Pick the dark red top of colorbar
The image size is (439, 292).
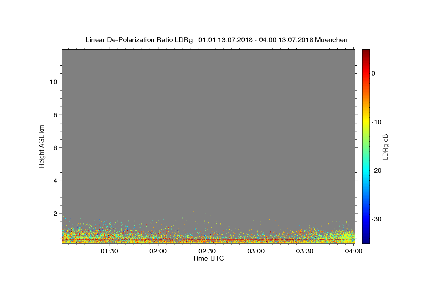click(366, 51)
